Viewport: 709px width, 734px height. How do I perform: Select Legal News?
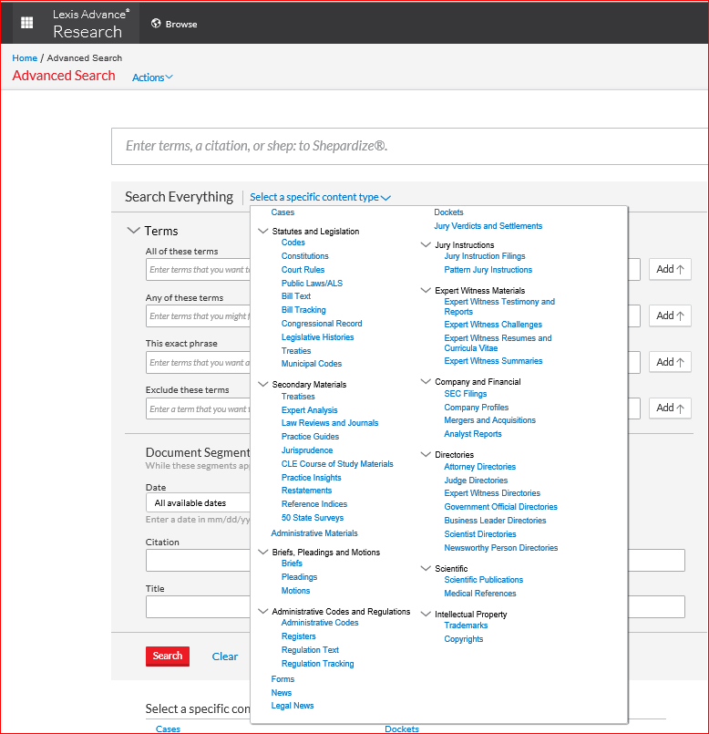pos(292,706)
